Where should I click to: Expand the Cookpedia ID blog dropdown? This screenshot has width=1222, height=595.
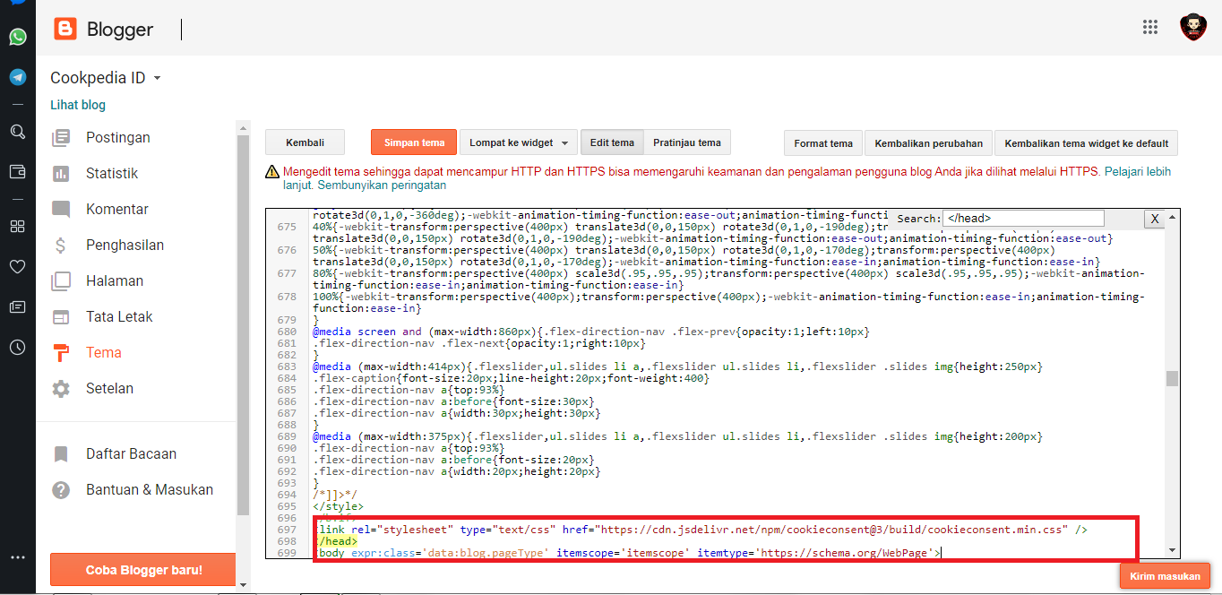pyautogui.click(x=158, y=78)
